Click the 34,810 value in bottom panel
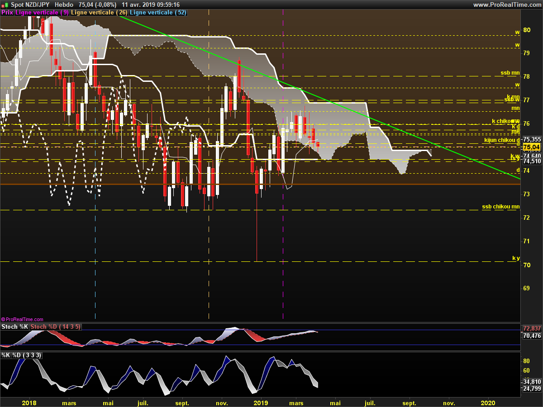This screenshot has width=543, height=407. pos(532,382)
